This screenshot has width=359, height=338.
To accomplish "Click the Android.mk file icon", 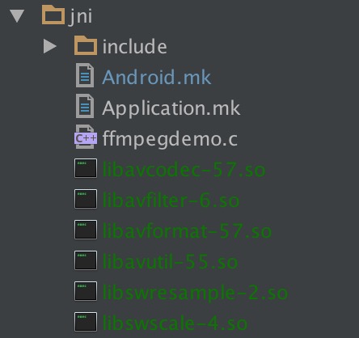I will coord(85,75).
